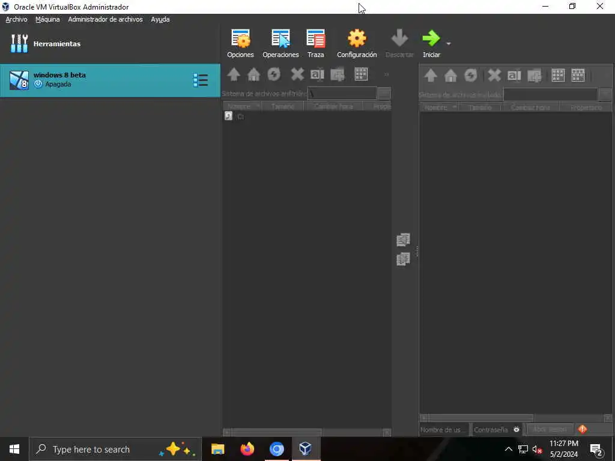Viewport: 615px width, 461px height.
Task: Go to home folder in guest panel
Action: [x=450, y=75]
